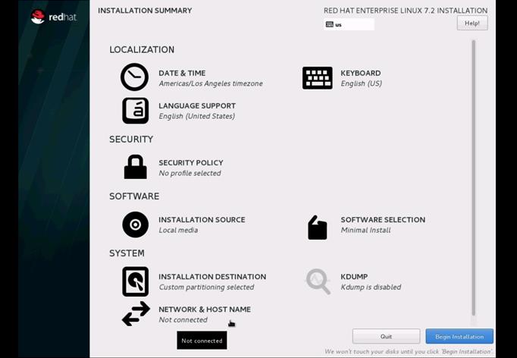Open the INSTALLATION DESTINATION label

(212, 277)
